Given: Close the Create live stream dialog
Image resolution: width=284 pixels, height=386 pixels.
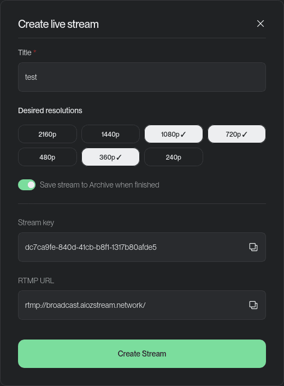Looking at the screenshot, I should 261,24.
